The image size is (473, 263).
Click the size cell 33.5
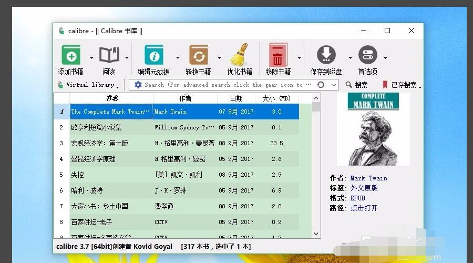coord(276,143)
